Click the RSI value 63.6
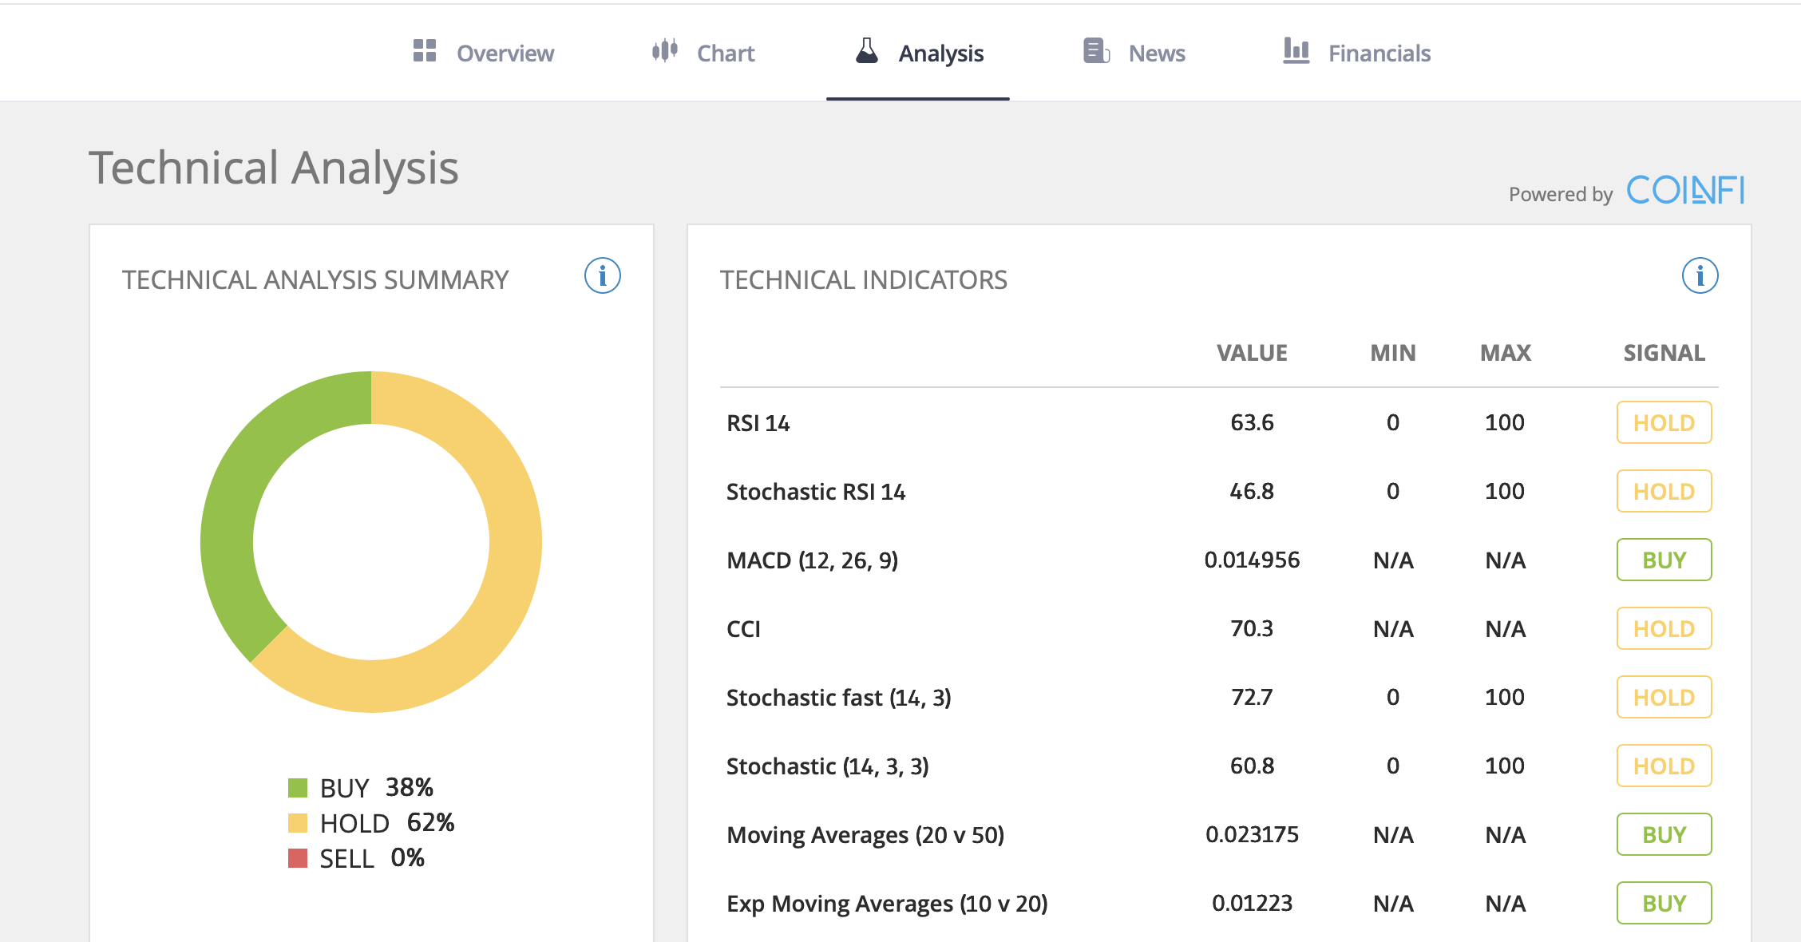Screen dimensions: 1801x942 (x=1252, y=422)
